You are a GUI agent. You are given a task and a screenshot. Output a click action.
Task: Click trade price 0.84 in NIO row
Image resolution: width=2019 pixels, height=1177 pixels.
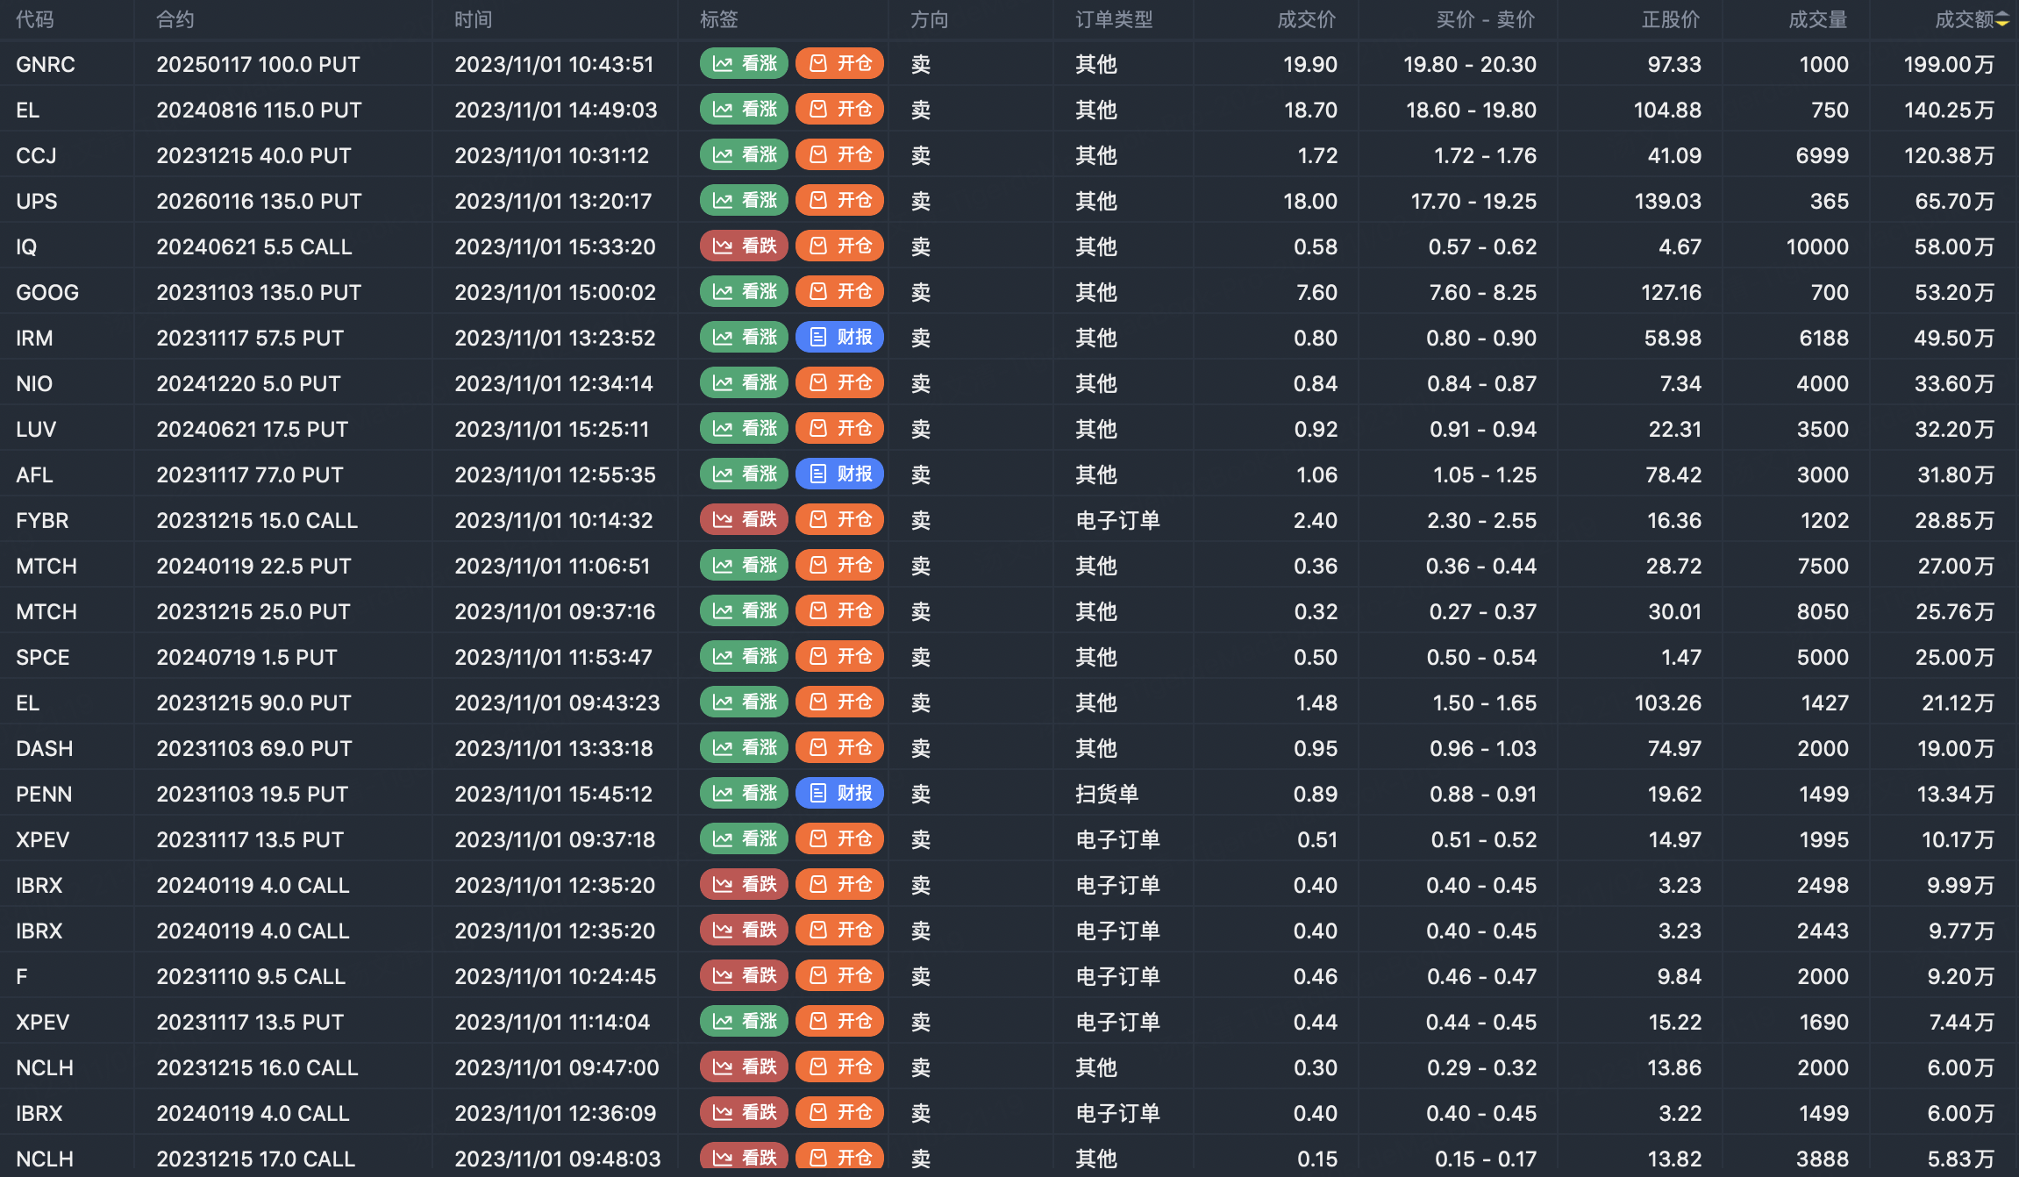coord(1316,383)
